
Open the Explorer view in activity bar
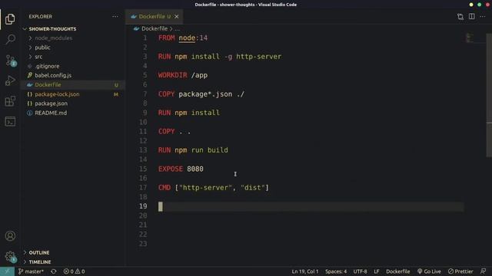click(x=10, y=19)
